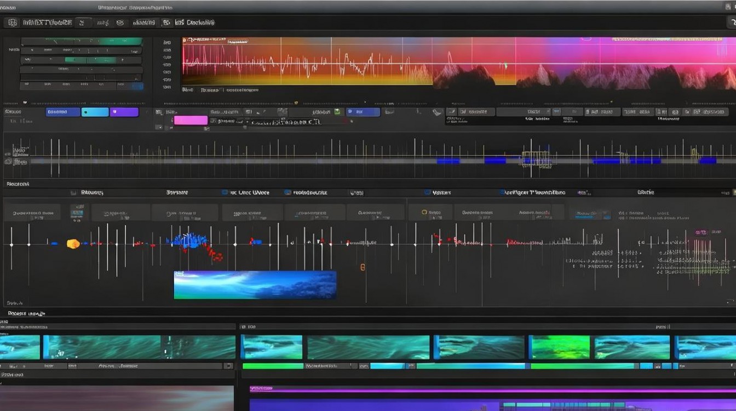736x411 pixels.
Task: Toggle the blue checkbox beside 'Voice' label
Action: click(x=225, y=193)
